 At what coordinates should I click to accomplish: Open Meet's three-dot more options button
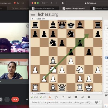click(x=7, y=99)
